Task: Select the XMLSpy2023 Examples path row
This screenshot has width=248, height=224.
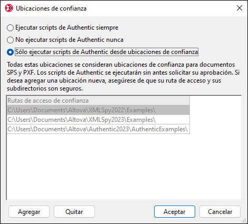Action: tap(98, 120)
